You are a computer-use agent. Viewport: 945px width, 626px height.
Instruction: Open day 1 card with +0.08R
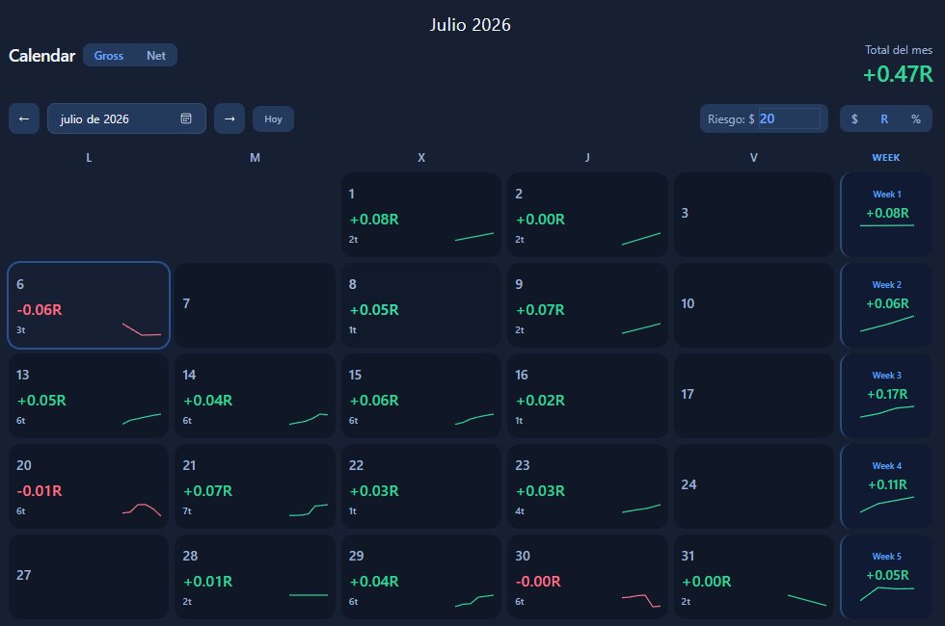tap(421, 215)
